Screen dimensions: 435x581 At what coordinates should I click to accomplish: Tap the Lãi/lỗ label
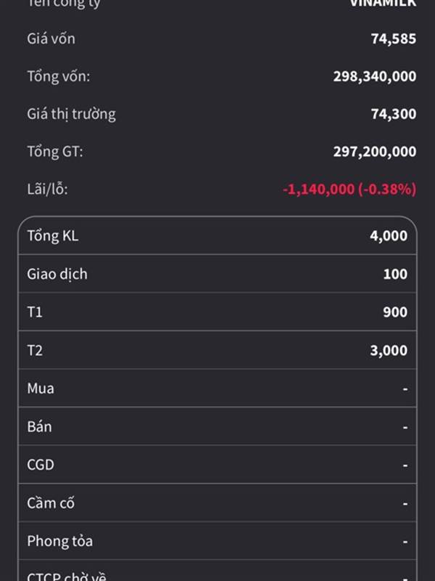click(x=47, y=190)
